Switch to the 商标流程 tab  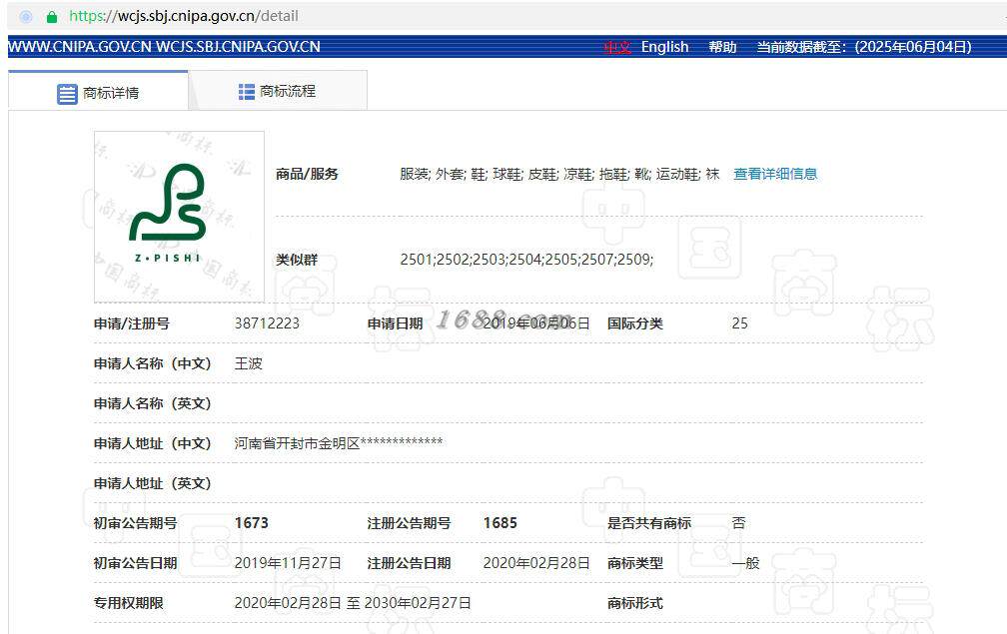tap(278, 91)
